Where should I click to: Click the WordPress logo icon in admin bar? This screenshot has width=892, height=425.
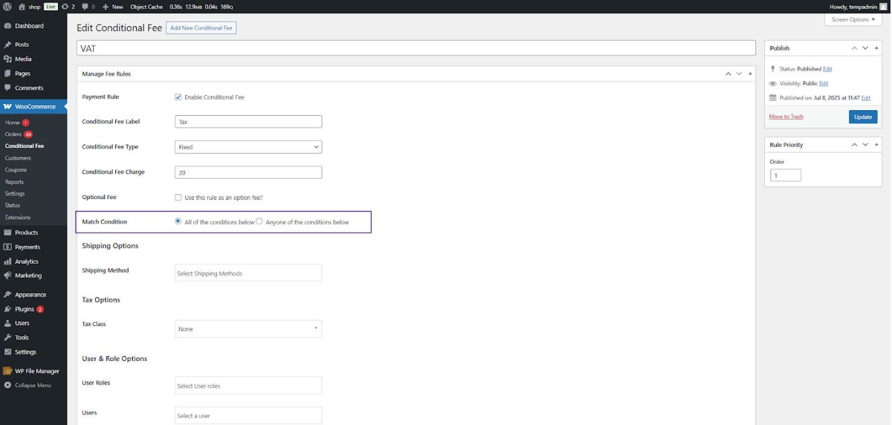[7, 7]
